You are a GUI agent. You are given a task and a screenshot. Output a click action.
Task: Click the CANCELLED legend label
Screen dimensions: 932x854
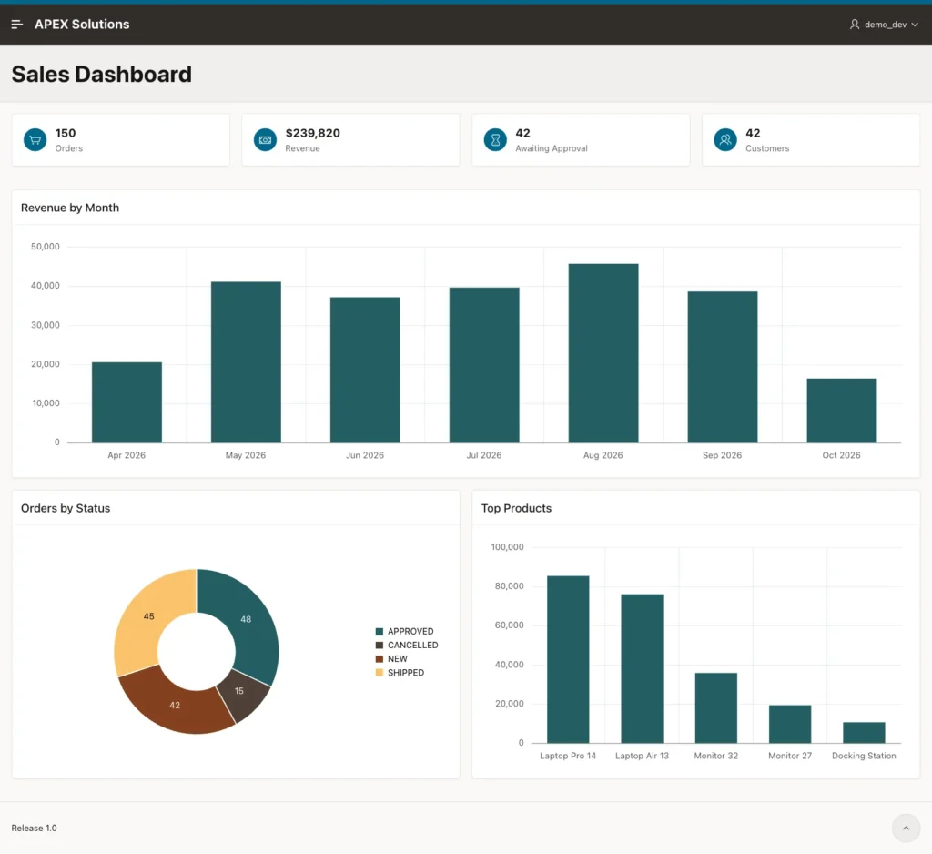click(413, 646)
